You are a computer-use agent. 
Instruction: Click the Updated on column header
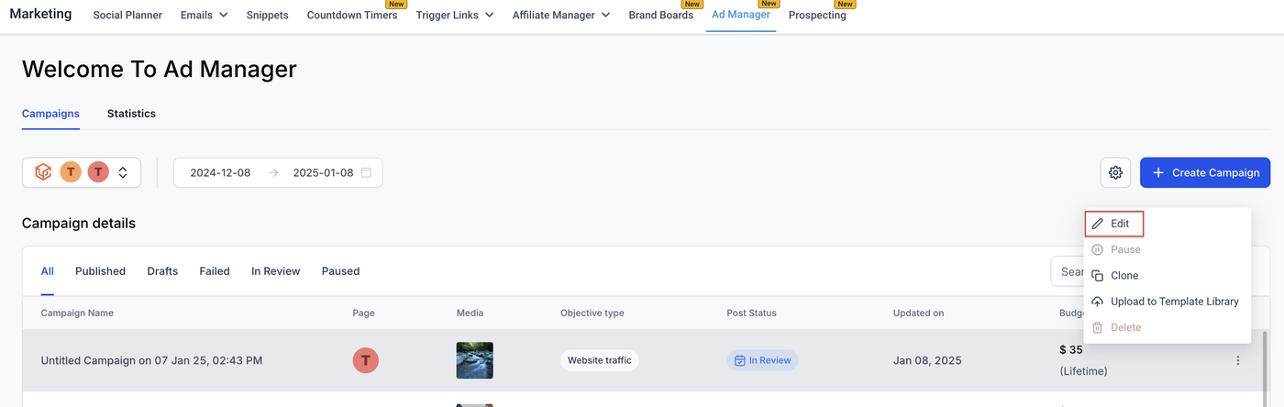[x=918, y=313]
